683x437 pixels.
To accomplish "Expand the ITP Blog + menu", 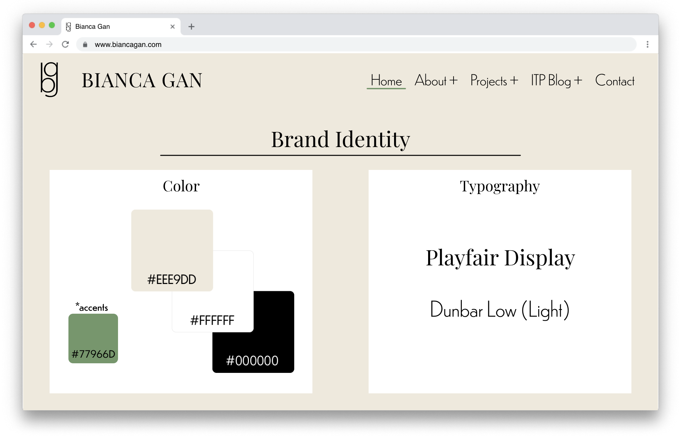I will (x=556, y=81).
